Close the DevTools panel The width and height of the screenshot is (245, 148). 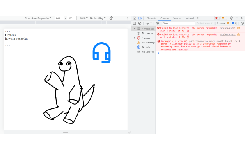(x=242, y=18)
